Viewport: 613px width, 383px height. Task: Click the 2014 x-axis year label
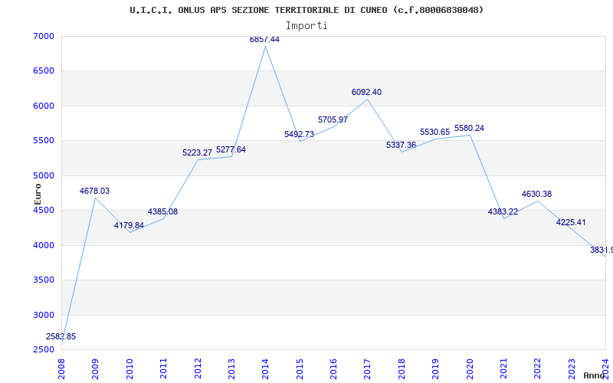265,368
